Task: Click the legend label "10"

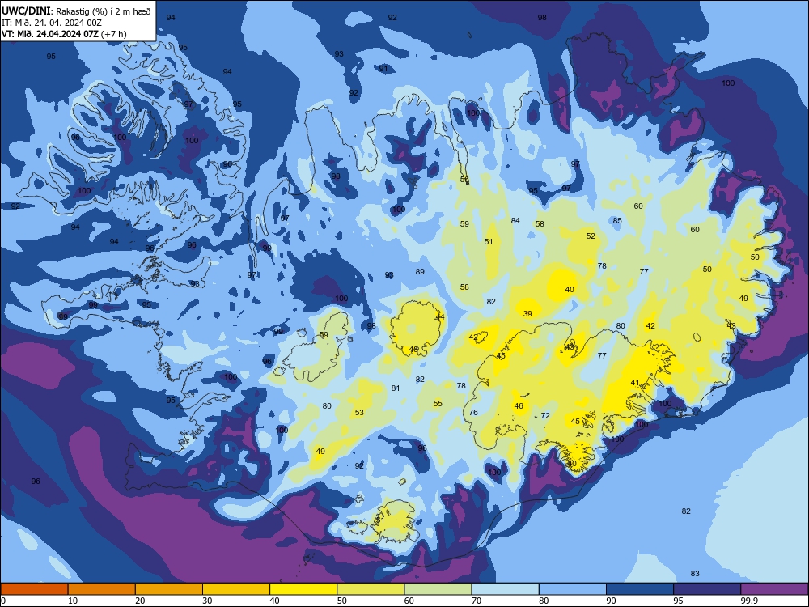Action: [x=73, y=601]
